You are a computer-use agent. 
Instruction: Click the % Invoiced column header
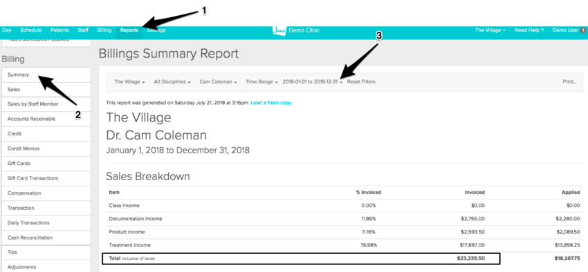click(368, 193)
